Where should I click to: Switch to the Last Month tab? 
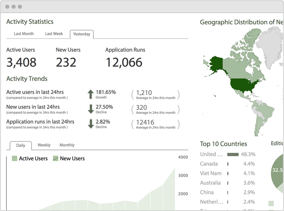point(24,34)
